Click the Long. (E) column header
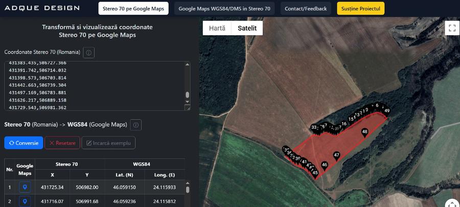460x207 pixels. pos(164,175)
